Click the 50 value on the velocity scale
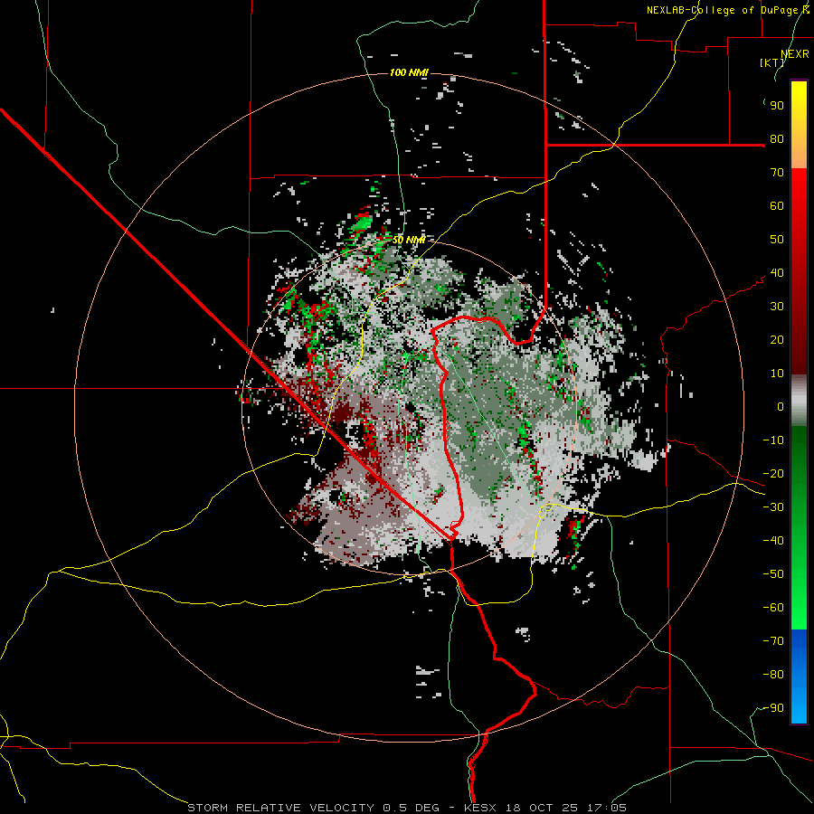This screenshot has width=814, height=814. click(x=777, y=240)
